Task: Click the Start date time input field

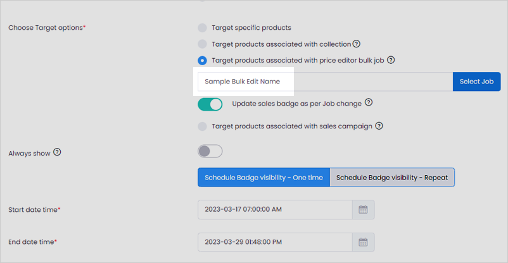Action: pos(275,210)
